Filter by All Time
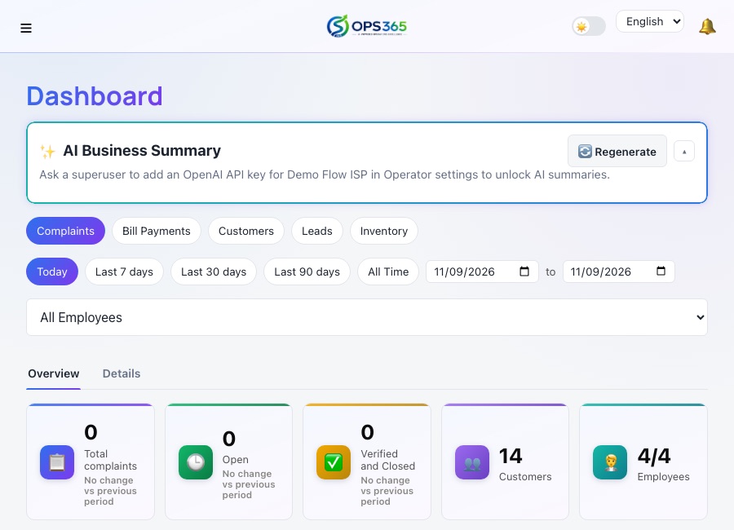 (388, 272)
